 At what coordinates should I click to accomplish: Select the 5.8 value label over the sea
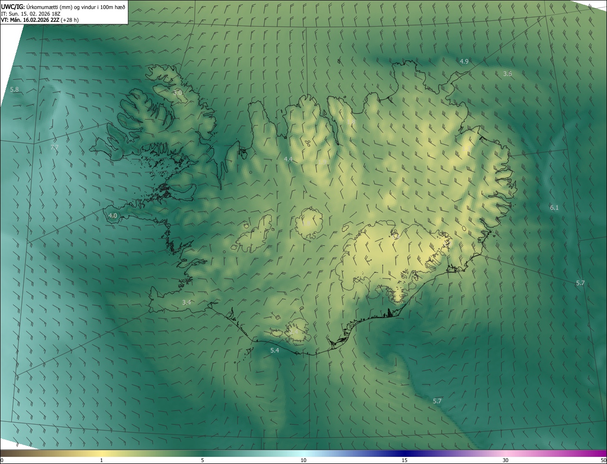[x=14, y=90]
